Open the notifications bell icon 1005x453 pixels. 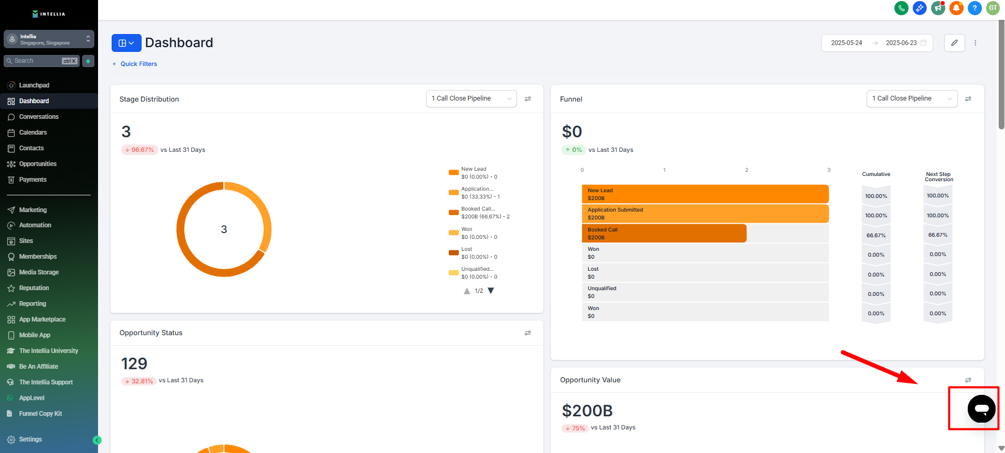point(956,8)
